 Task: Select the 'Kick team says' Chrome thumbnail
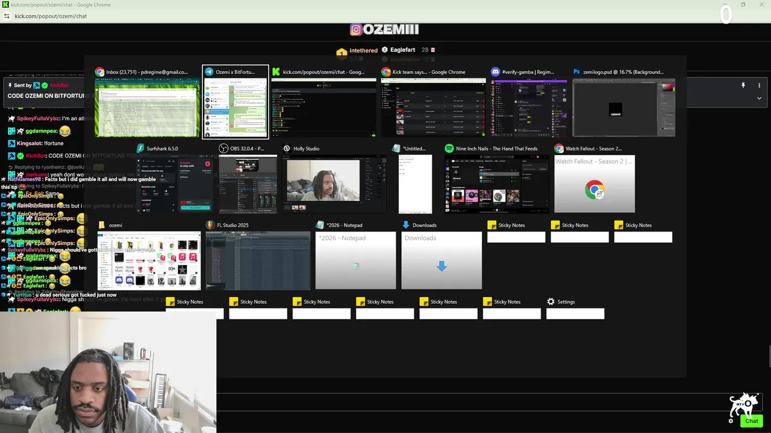click(x=433, y=108)
